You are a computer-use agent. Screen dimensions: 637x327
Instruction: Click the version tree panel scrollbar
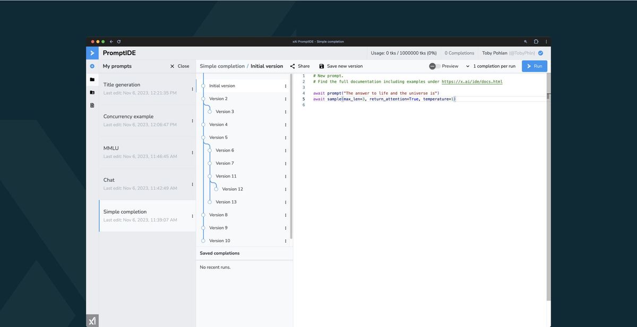pos(291,156)
